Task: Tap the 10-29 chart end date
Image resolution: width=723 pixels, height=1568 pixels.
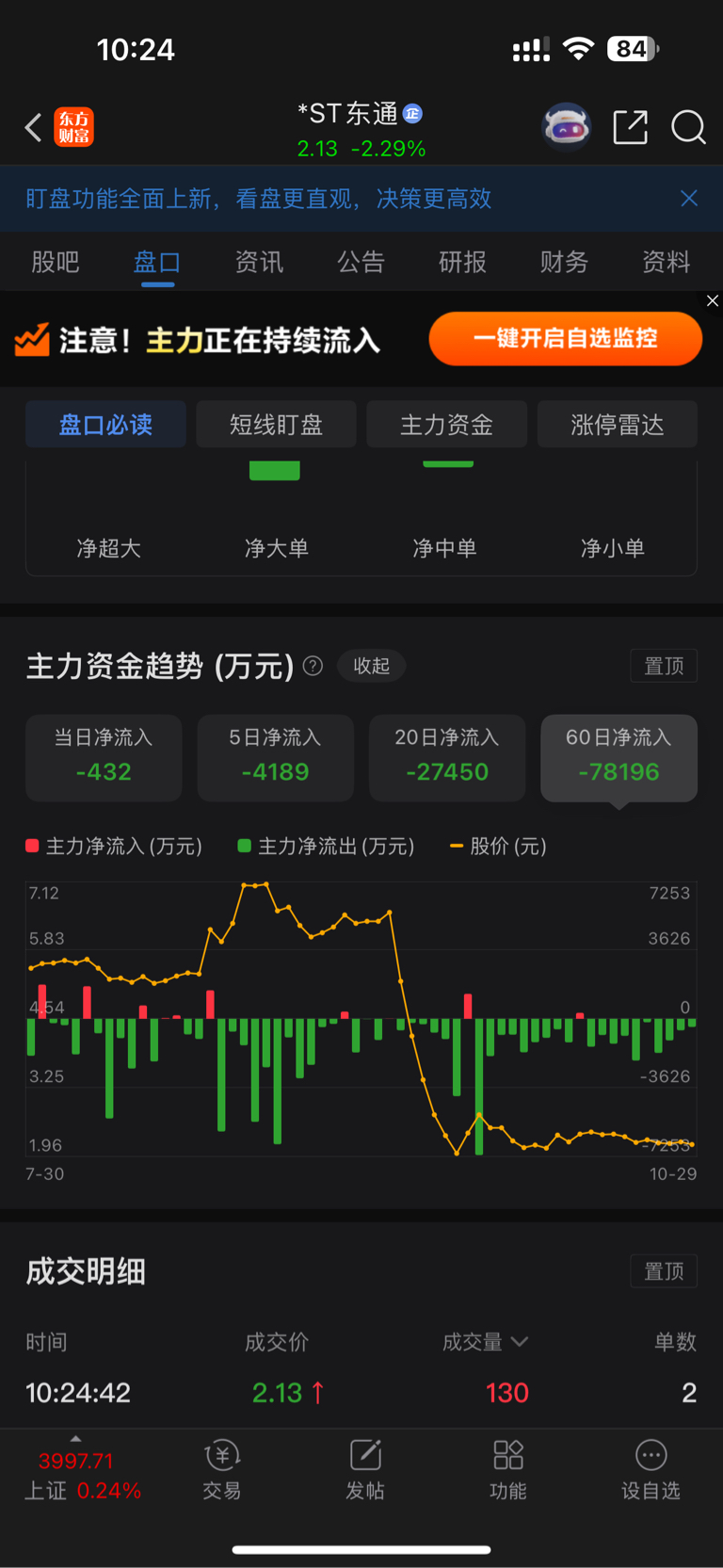Action: tap(673, 1173)
